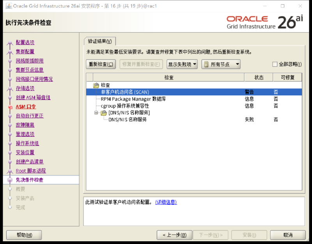Click the 帮助 button

coord(24,235)
